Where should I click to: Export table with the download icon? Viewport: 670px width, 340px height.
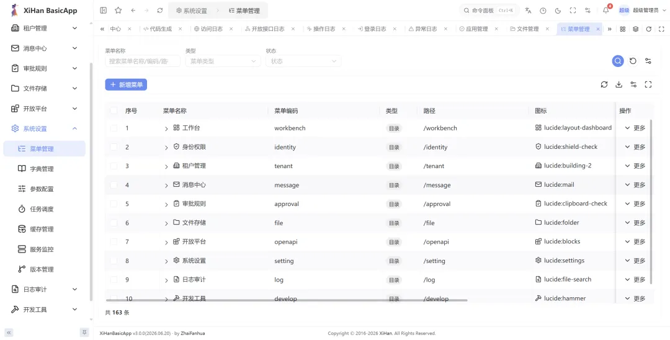(x=619, y=84)
